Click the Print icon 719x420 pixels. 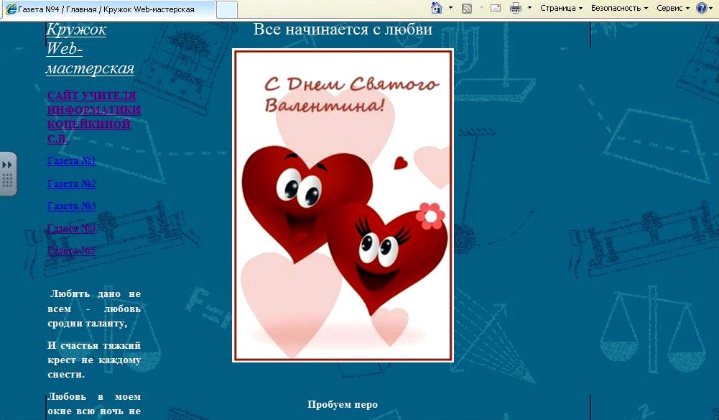[515, 8]
